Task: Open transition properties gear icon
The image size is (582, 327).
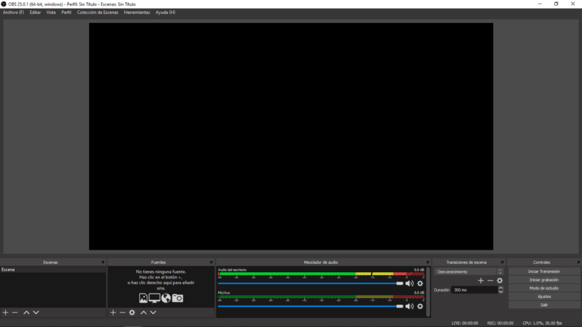Action: coord(500,280)
